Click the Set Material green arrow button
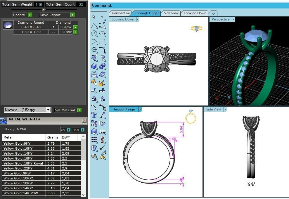The width and height of the screenshot is (289, 199). [x=79, y=110]
